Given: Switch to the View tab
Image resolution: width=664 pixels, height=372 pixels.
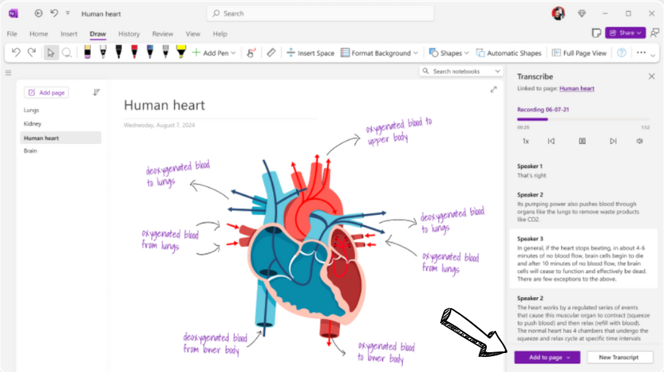Looking at the screenshot, I should point(192,34).
